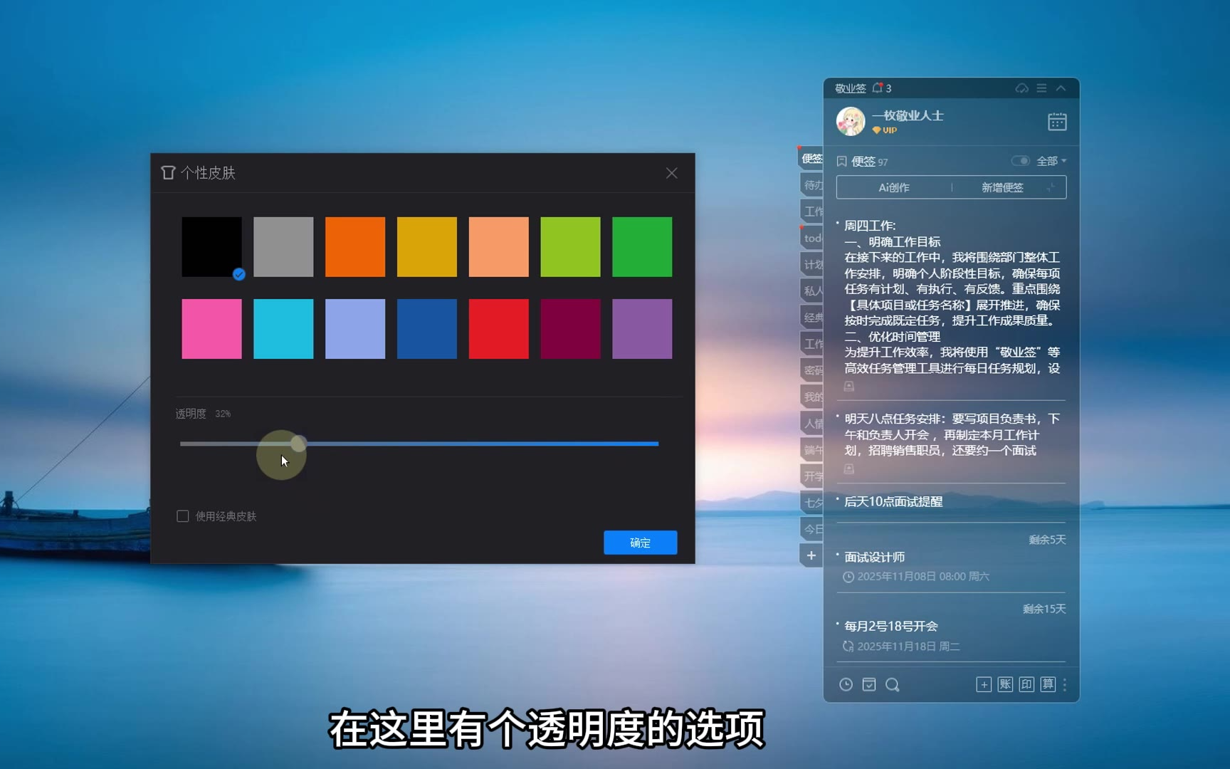Click the Ai创作 button
Screen dimensions: 1230x769
tap(894, 187)
